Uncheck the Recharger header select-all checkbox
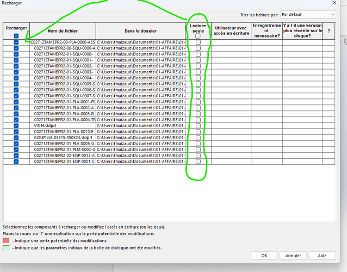347x272 pixels. tap(16, 36)
